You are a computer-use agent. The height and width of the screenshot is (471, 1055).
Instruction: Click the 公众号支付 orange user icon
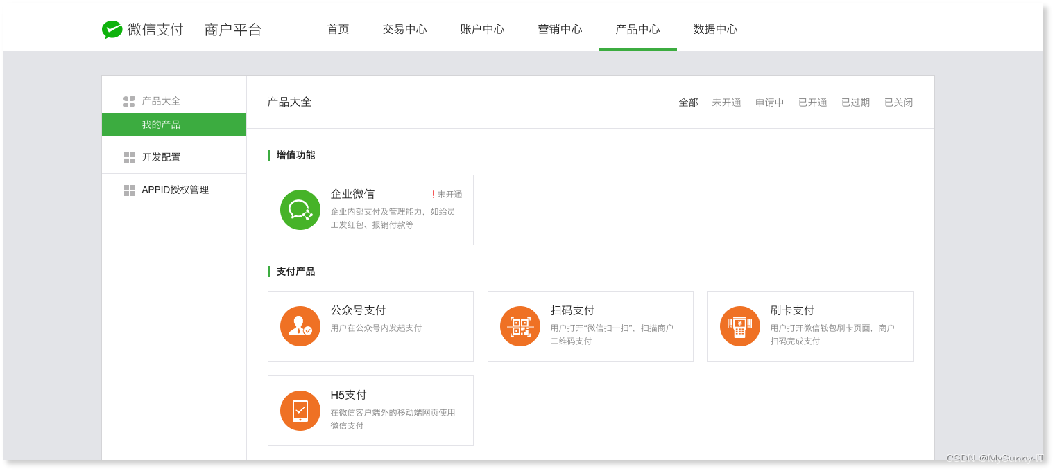tap(300, 326)
